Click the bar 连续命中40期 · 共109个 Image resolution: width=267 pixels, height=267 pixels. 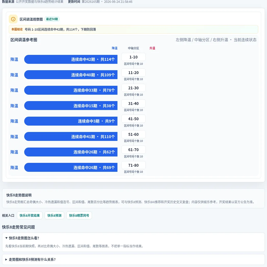tap(71, 75)
